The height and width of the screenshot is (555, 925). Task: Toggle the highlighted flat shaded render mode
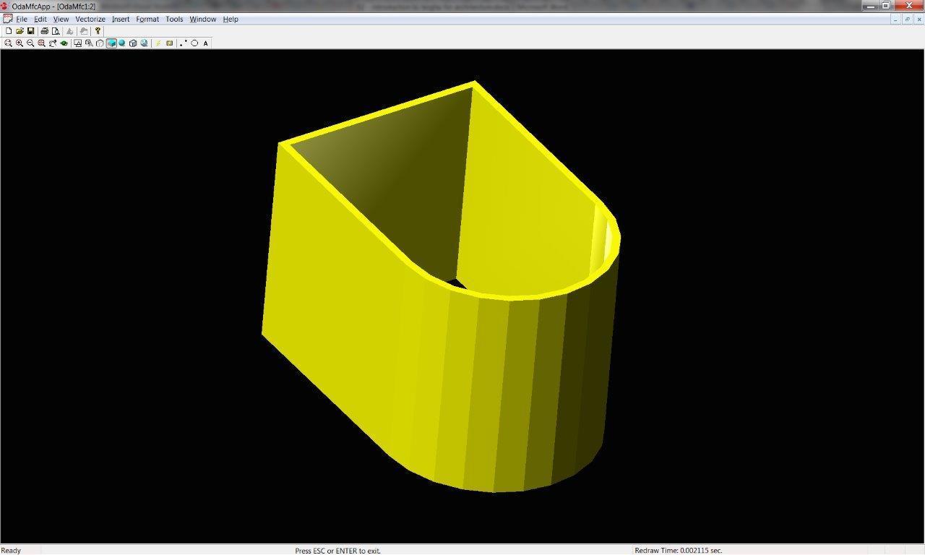pos(111,43)
